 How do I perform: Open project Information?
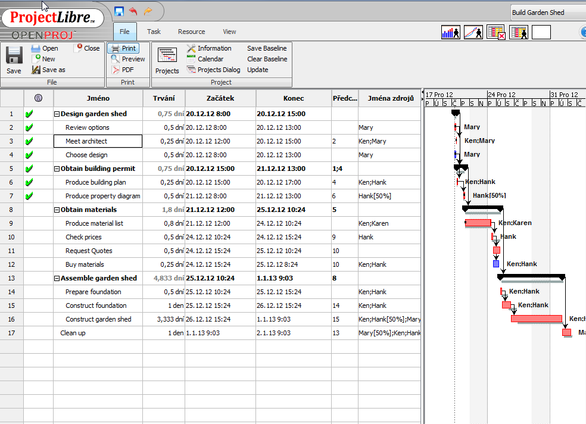[x=209, y=48]
